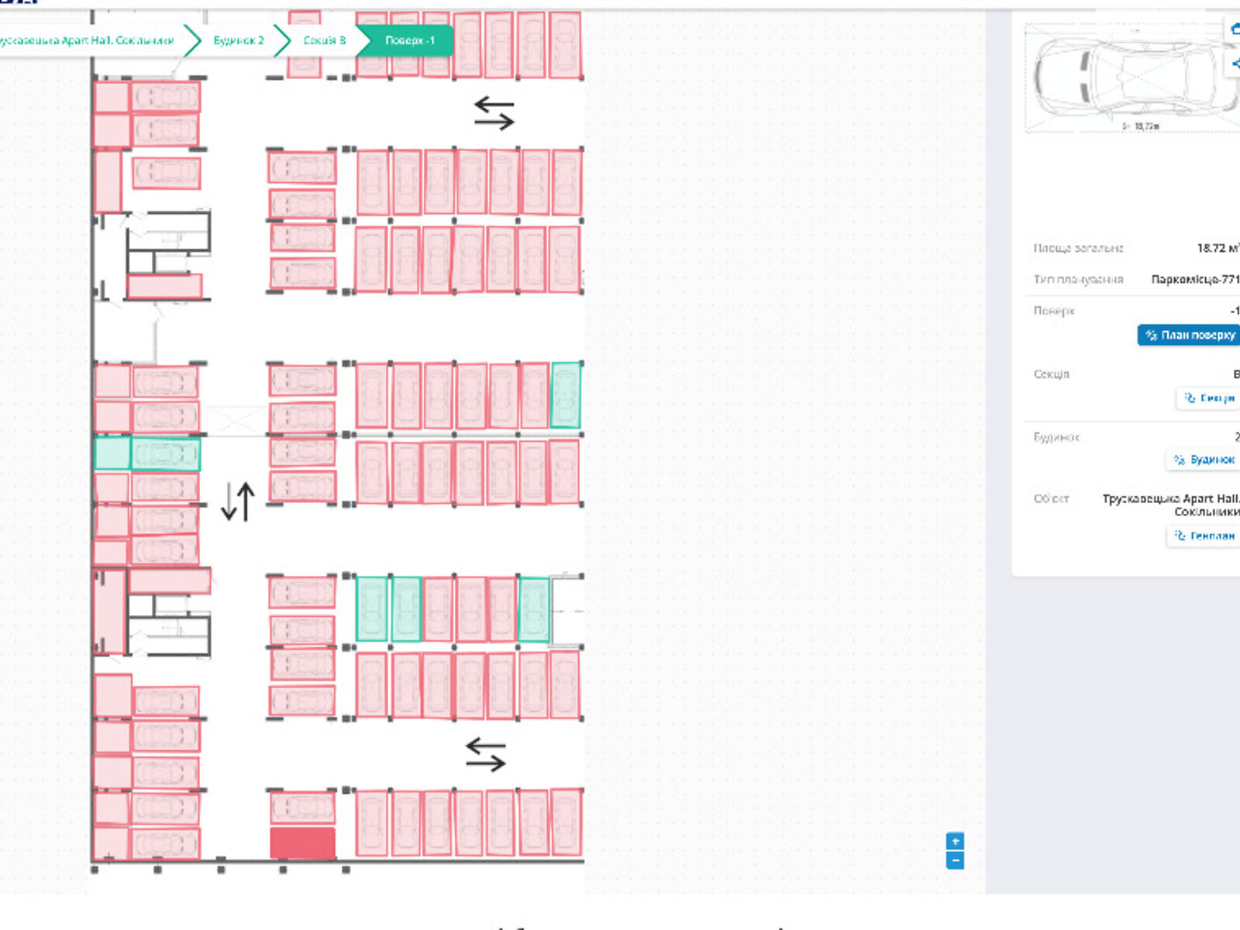Select the green horizontal parking spot by the left wall
Image resolution: width=1240 pixels, height=930 pixels.
(x=166, y=454)
